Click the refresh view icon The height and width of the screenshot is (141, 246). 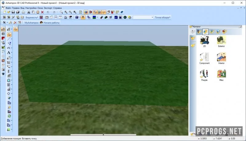pos(81,12)
